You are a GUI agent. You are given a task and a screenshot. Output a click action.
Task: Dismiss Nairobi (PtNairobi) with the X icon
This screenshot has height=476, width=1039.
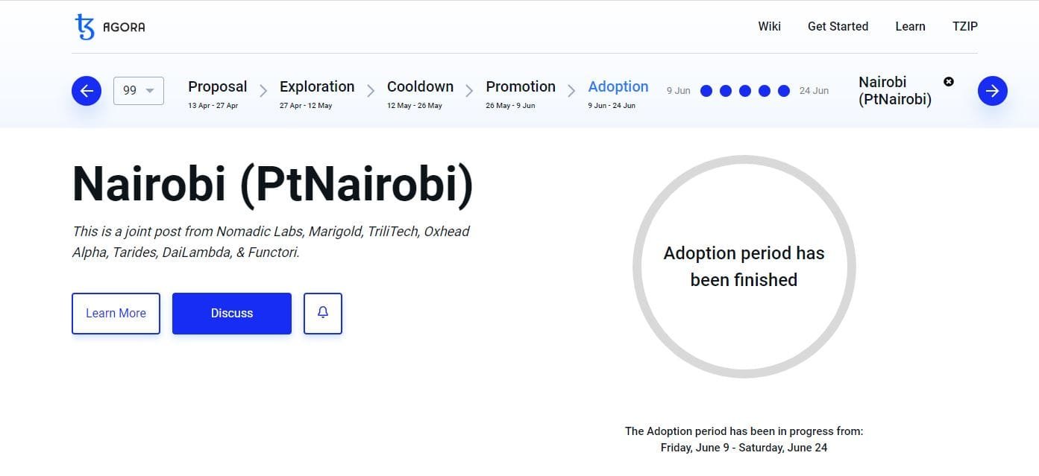(x=948, y=82)
